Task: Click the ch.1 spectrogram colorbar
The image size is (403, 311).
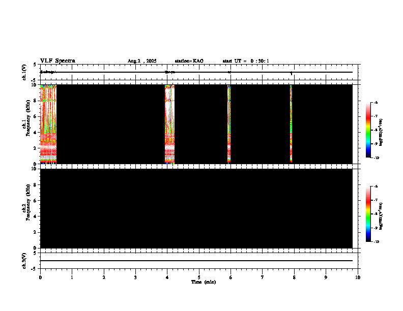Action: [x=368, y=130]
